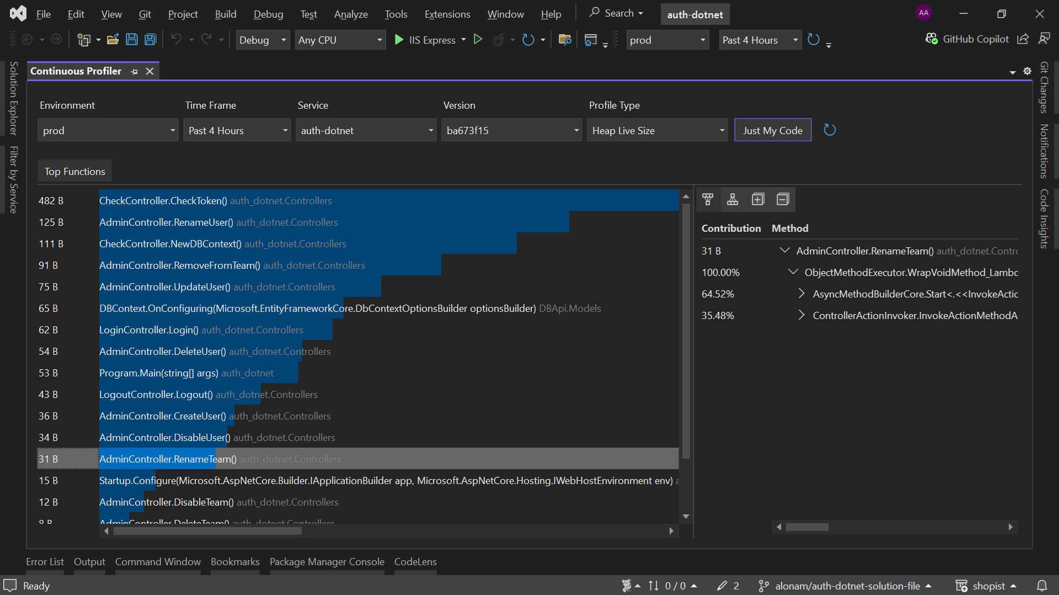Screen dimensions: 1059x595
Task: Pin the Continuous Profiler window
Action: [134, 71]
